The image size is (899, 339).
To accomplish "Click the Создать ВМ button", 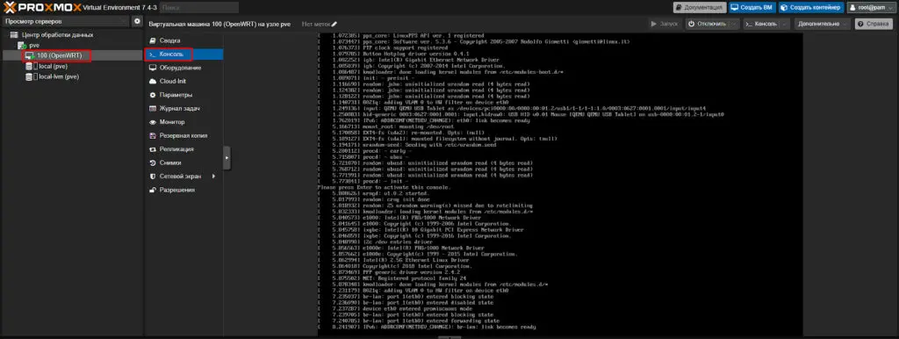I will pyautogui.click(x=752, y=7).
